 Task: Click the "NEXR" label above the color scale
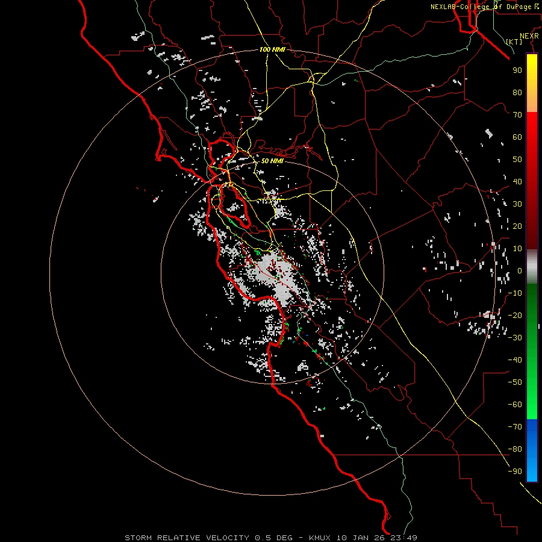[x=529, y=36]
